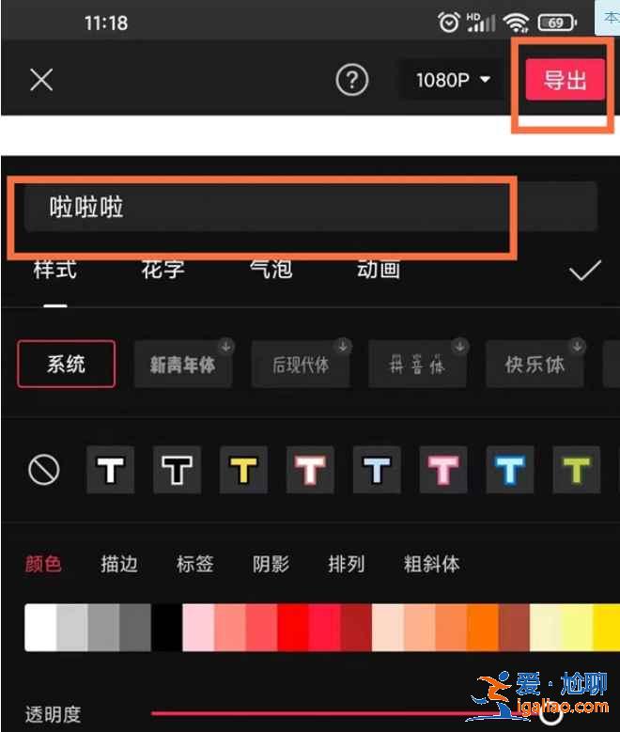620x732 pixels.
Task: Switch to the 样式 tab
Action: tap(55, 270)
